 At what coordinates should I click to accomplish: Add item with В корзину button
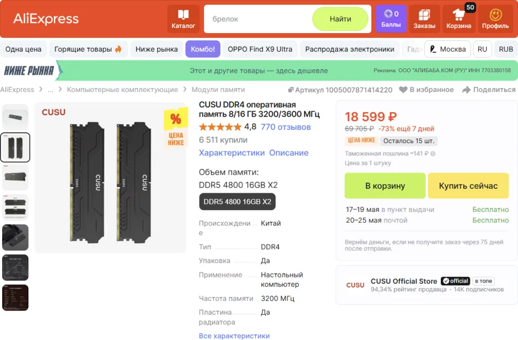point(385,186)
